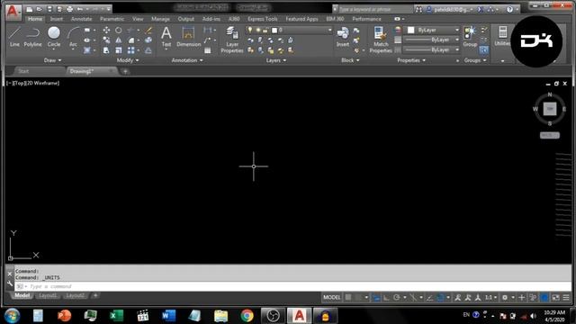The height and width of the screenshot is (324, 576).
Task: Choose the Copy tool in Modify
Action: (106, 40)
